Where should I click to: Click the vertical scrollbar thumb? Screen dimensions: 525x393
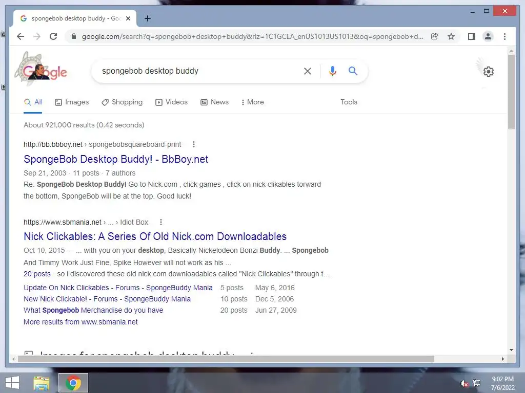pos(511,92)
